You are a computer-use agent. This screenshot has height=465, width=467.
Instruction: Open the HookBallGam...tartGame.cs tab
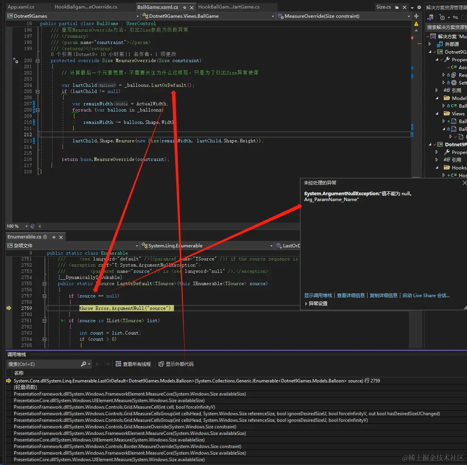tap(229, 7)
